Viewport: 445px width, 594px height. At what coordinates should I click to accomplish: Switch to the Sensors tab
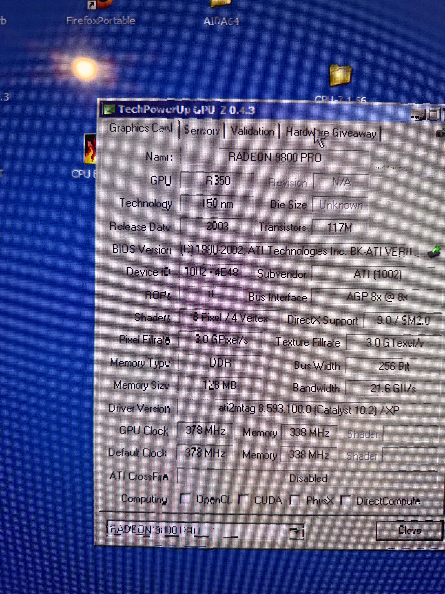[202, 130]
